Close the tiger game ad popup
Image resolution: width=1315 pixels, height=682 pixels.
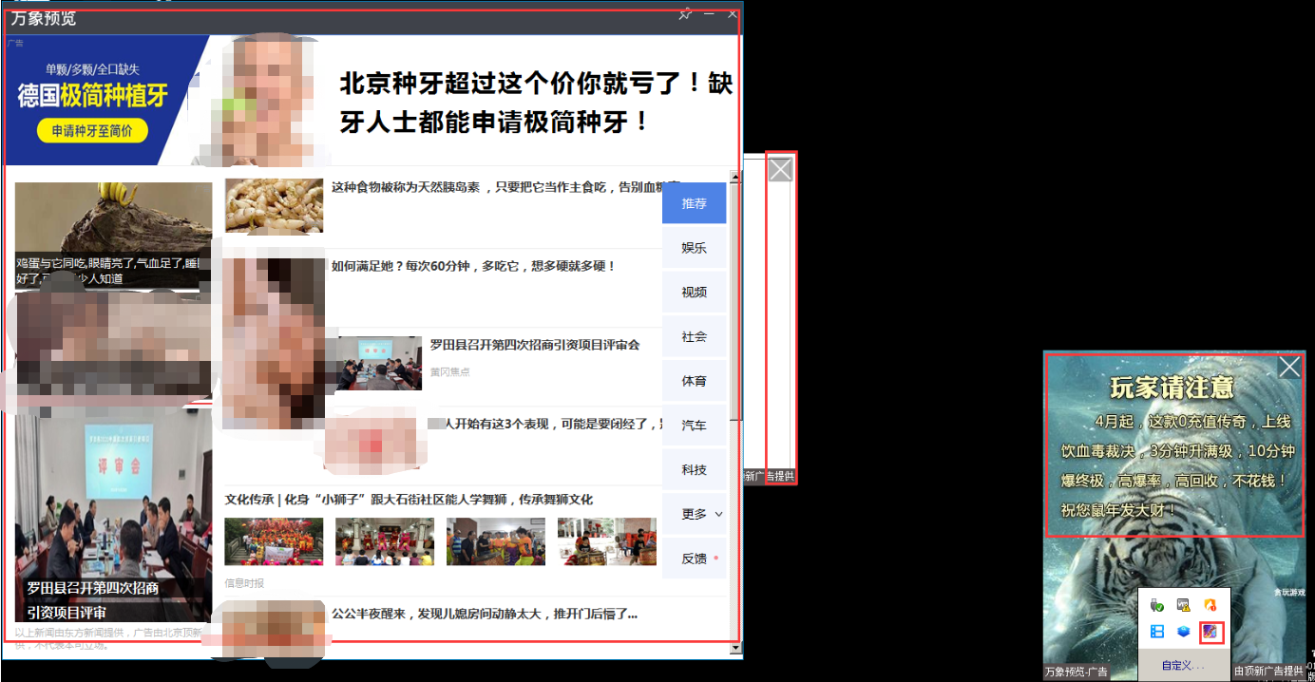click(x=1288, y=368)
